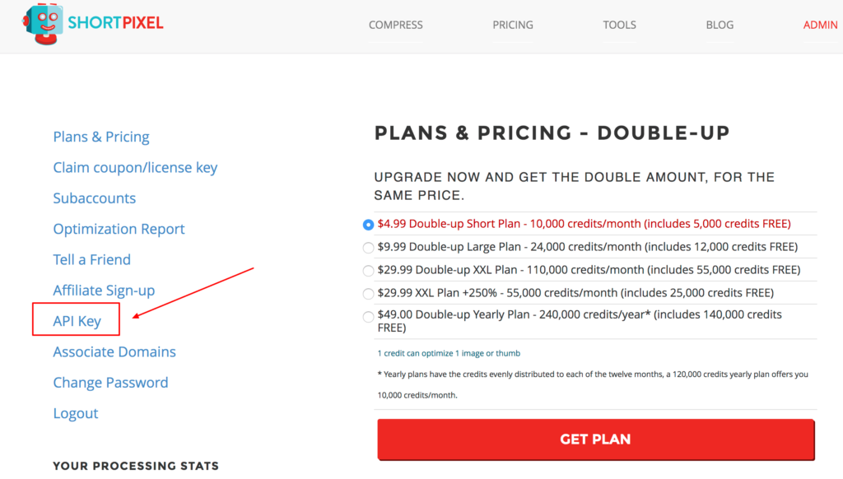Screen dimensions: 843x479
Task: Open the Subaccounts page link
Action: pos(94,198)
